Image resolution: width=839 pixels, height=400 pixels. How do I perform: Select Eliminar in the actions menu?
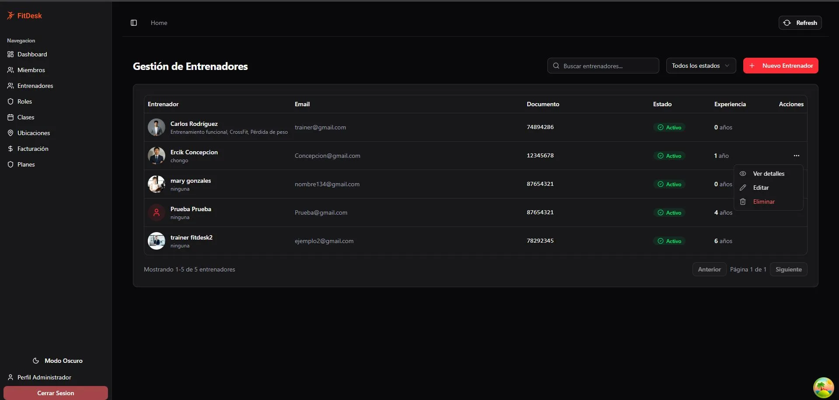[763, 202]
